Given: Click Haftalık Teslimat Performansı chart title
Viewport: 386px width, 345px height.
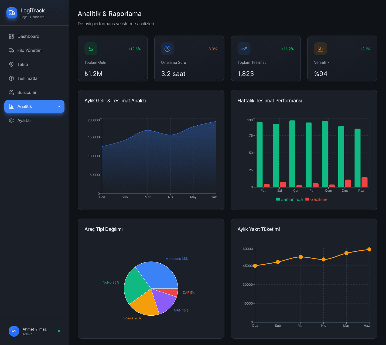Looking at the screenshot, I should (x=270, y=101).
